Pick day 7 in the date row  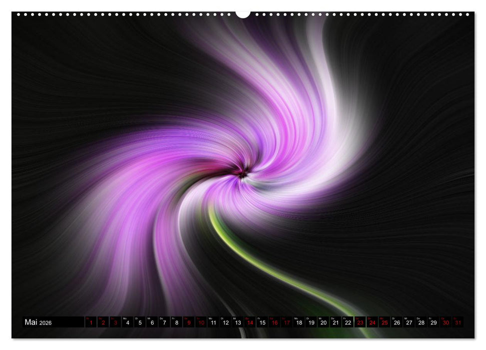(x=164, y=322)
